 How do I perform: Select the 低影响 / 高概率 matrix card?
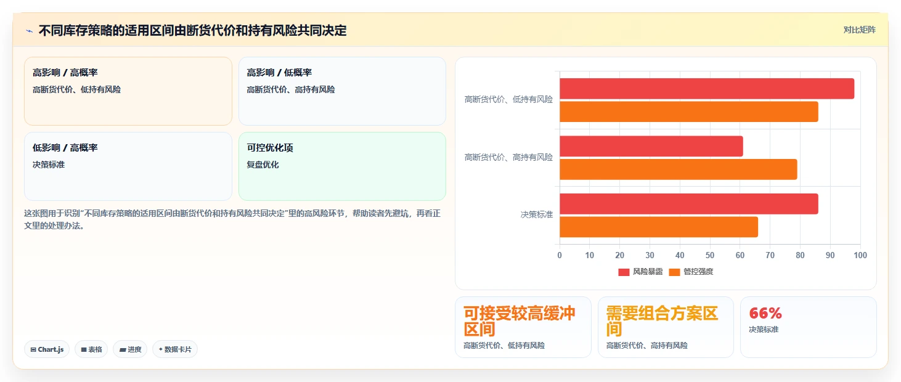pos(128,166)
